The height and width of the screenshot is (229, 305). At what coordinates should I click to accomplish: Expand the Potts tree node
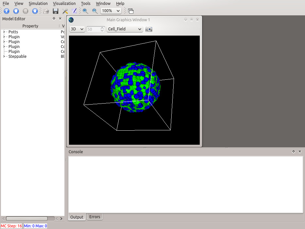pyautogui.click(x=4, y=32)
